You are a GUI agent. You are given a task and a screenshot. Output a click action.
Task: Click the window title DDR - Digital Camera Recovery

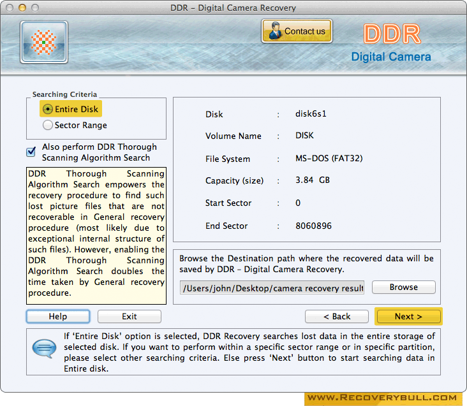[x=233, y=8]
